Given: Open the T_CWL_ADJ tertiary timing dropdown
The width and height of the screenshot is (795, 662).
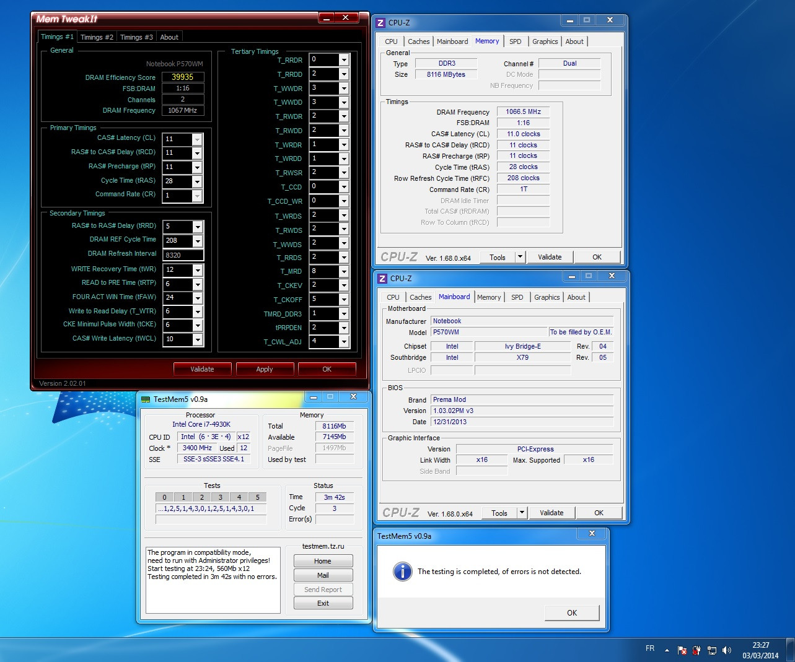Looking at the screenshot, I should pyautogui.click(x=345, y=342).
